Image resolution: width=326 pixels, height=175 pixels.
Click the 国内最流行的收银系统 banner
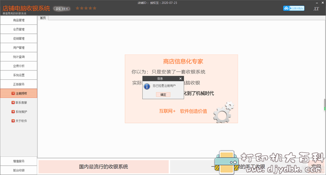click(x=104, y=167)
